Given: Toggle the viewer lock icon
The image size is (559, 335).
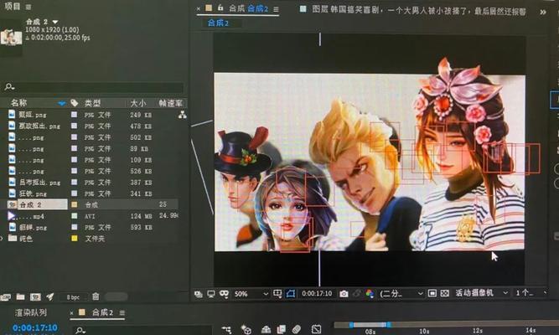Looking at the screenshot, I should (x=220, y=8).
